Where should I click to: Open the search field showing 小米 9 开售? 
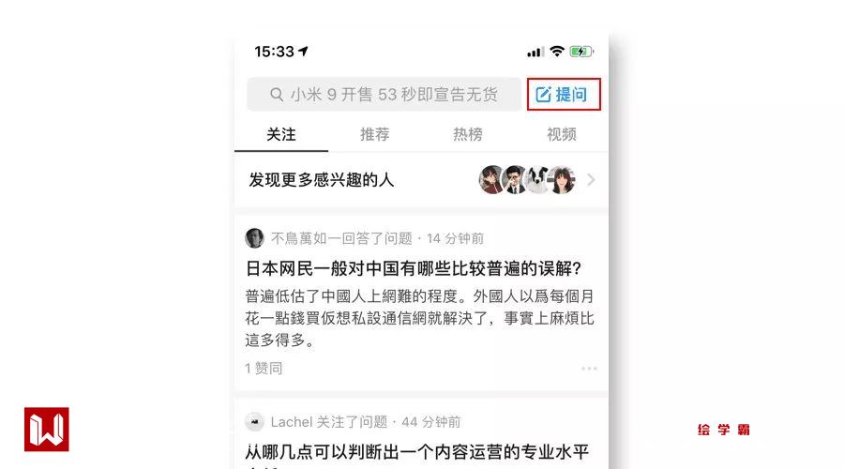384,95
